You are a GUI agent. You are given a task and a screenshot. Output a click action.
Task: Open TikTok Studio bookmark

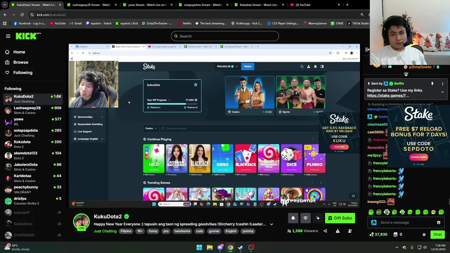358,24
